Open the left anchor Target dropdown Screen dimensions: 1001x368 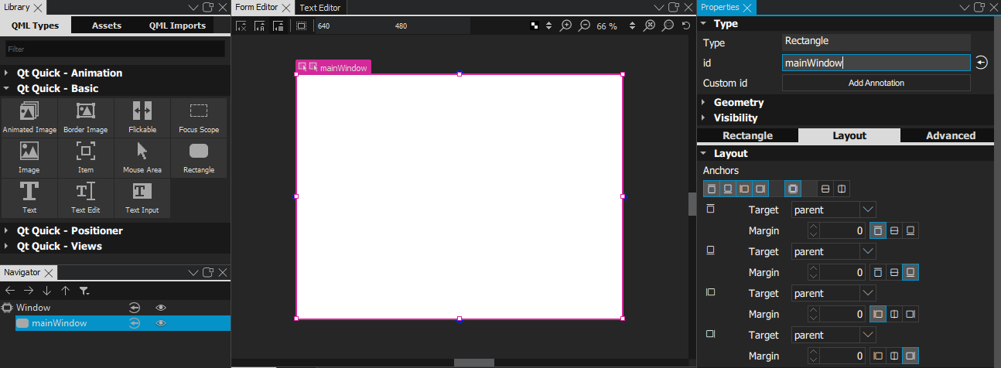(x=833, y=293)
